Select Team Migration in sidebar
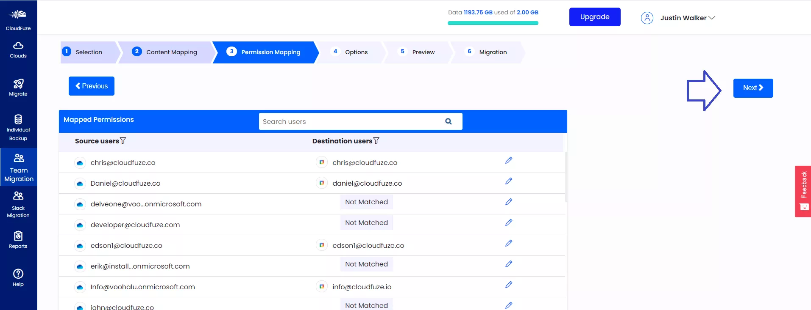 (19, 167)
